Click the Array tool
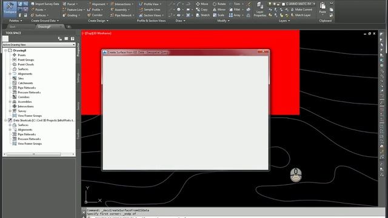Screen dimensions: 388x218 point(235,15)
